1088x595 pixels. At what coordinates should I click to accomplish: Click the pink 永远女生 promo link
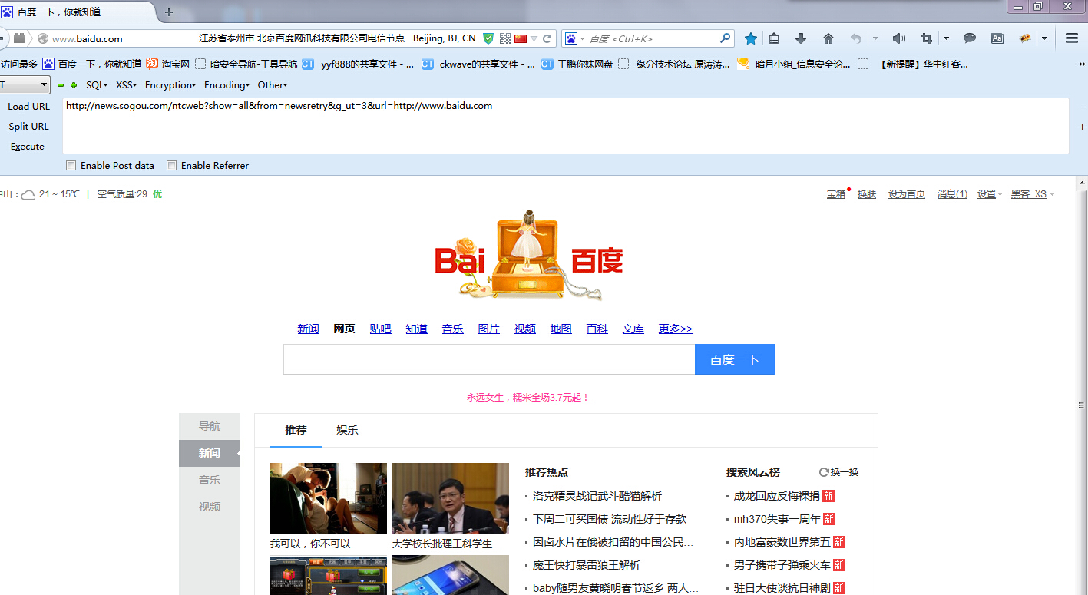coord(527,398)
